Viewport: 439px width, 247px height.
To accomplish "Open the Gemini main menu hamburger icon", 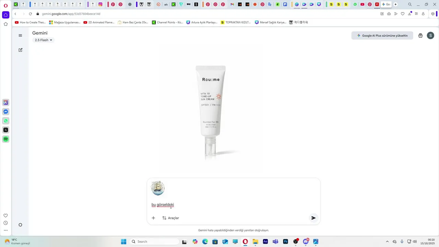I will pyautogui.click(x=20, y=35).
